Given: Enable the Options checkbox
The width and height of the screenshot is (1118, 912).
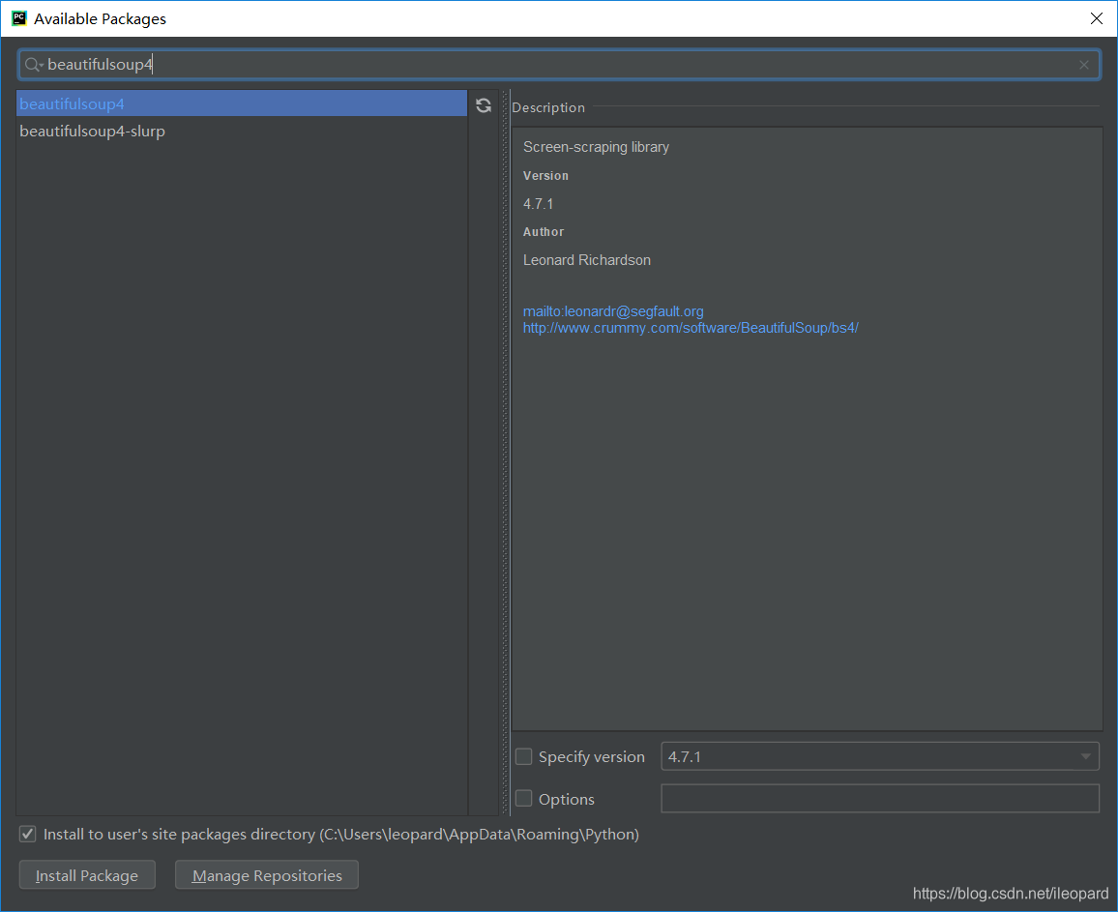Looking at the screenshot, I should 524,799.
